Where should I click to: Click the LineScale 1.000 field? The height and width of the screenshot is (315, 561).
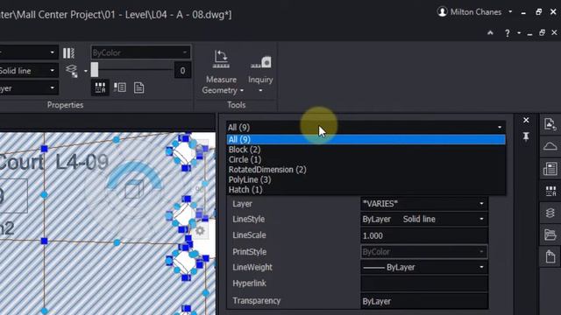[x=424, y=235]
